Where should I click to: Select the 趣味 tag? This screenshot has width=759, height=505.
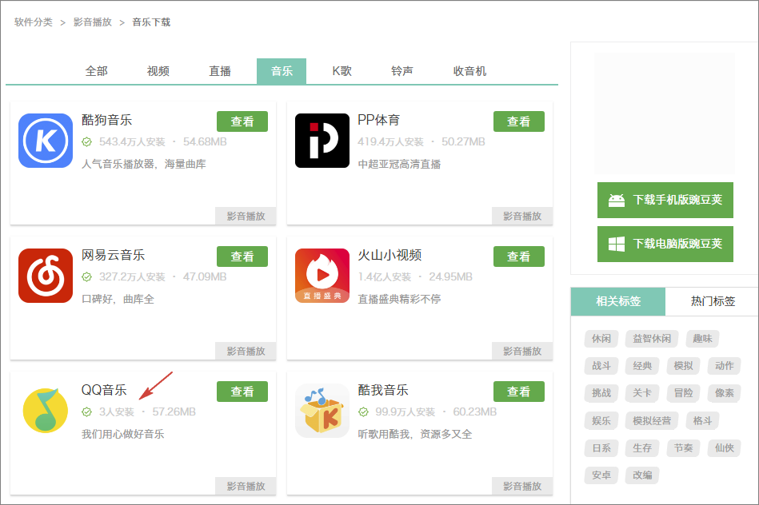(x=702, y=339)
